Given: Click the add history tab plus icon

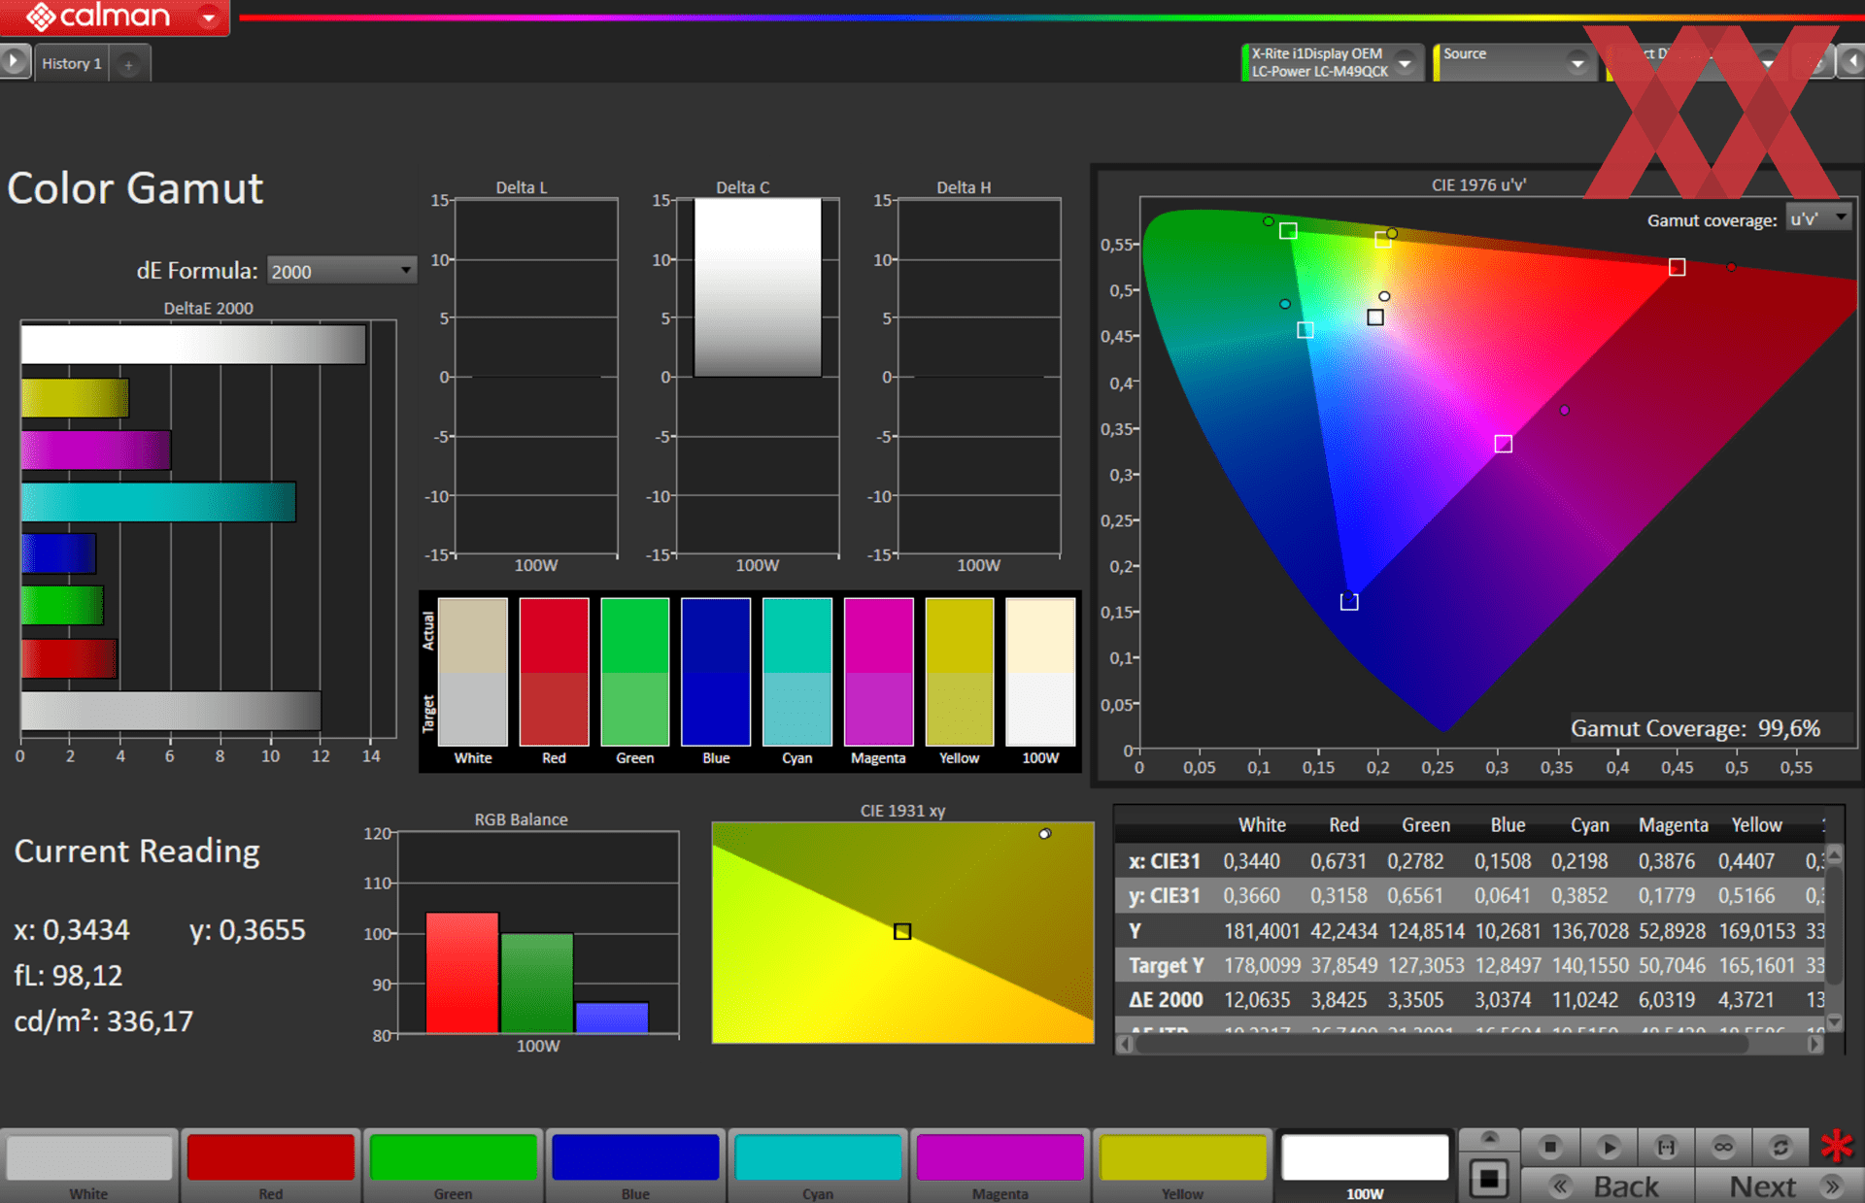Looking at the screenshot, I should 128,65.
